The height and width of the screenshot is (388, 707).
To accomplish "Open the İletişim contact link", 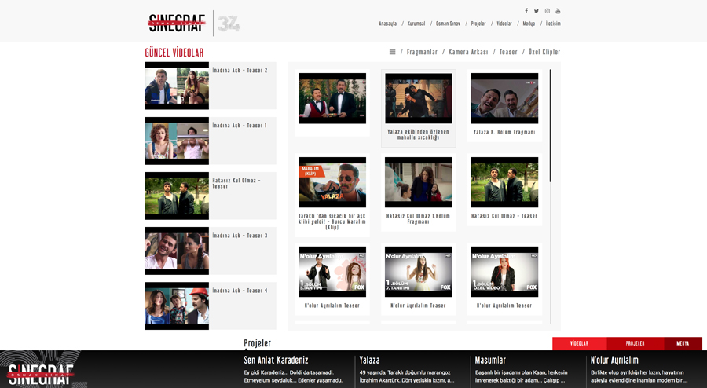I will (x=553, y=24).
